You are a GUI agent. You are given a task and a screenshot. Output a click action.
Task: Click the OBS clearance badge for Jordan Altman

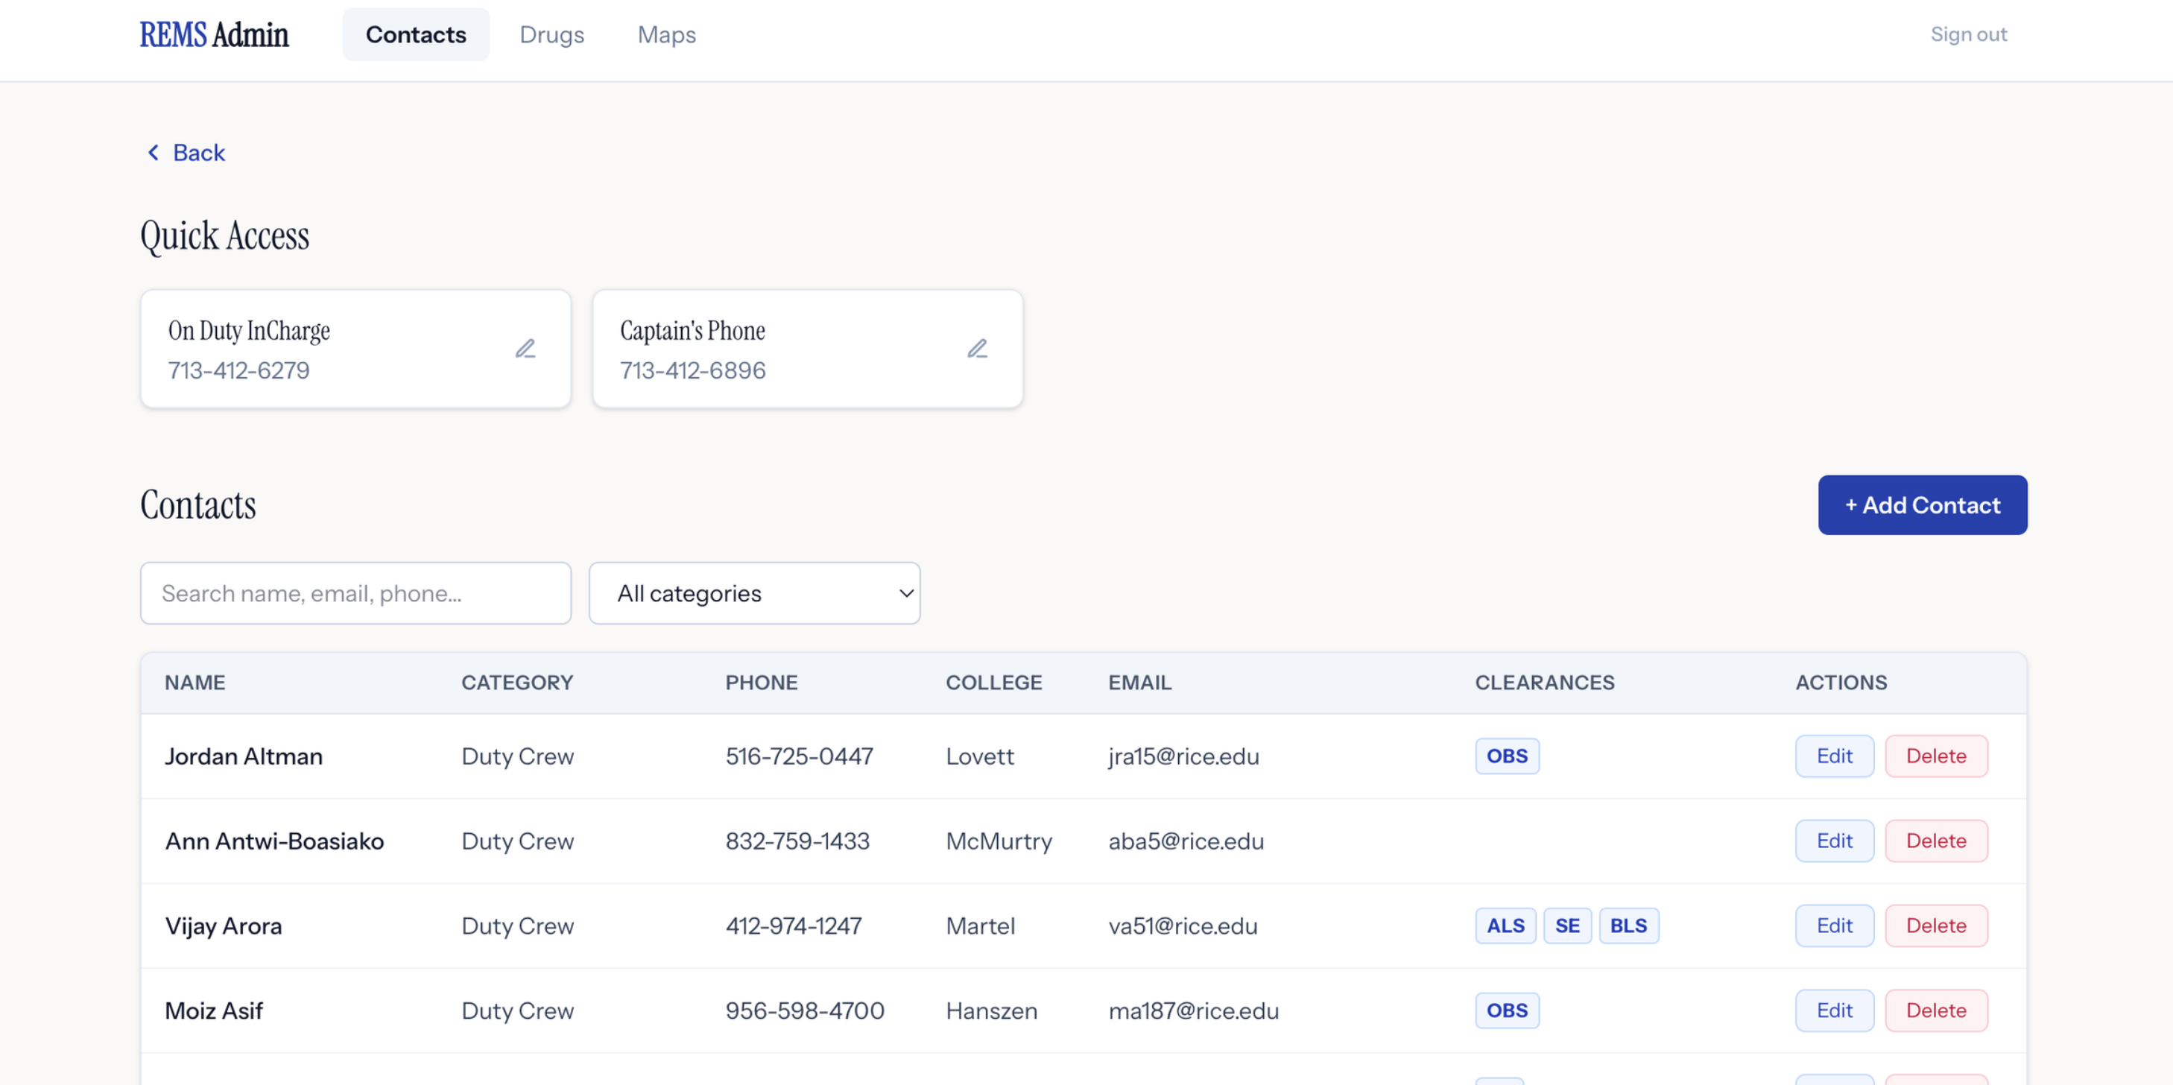1507,756
